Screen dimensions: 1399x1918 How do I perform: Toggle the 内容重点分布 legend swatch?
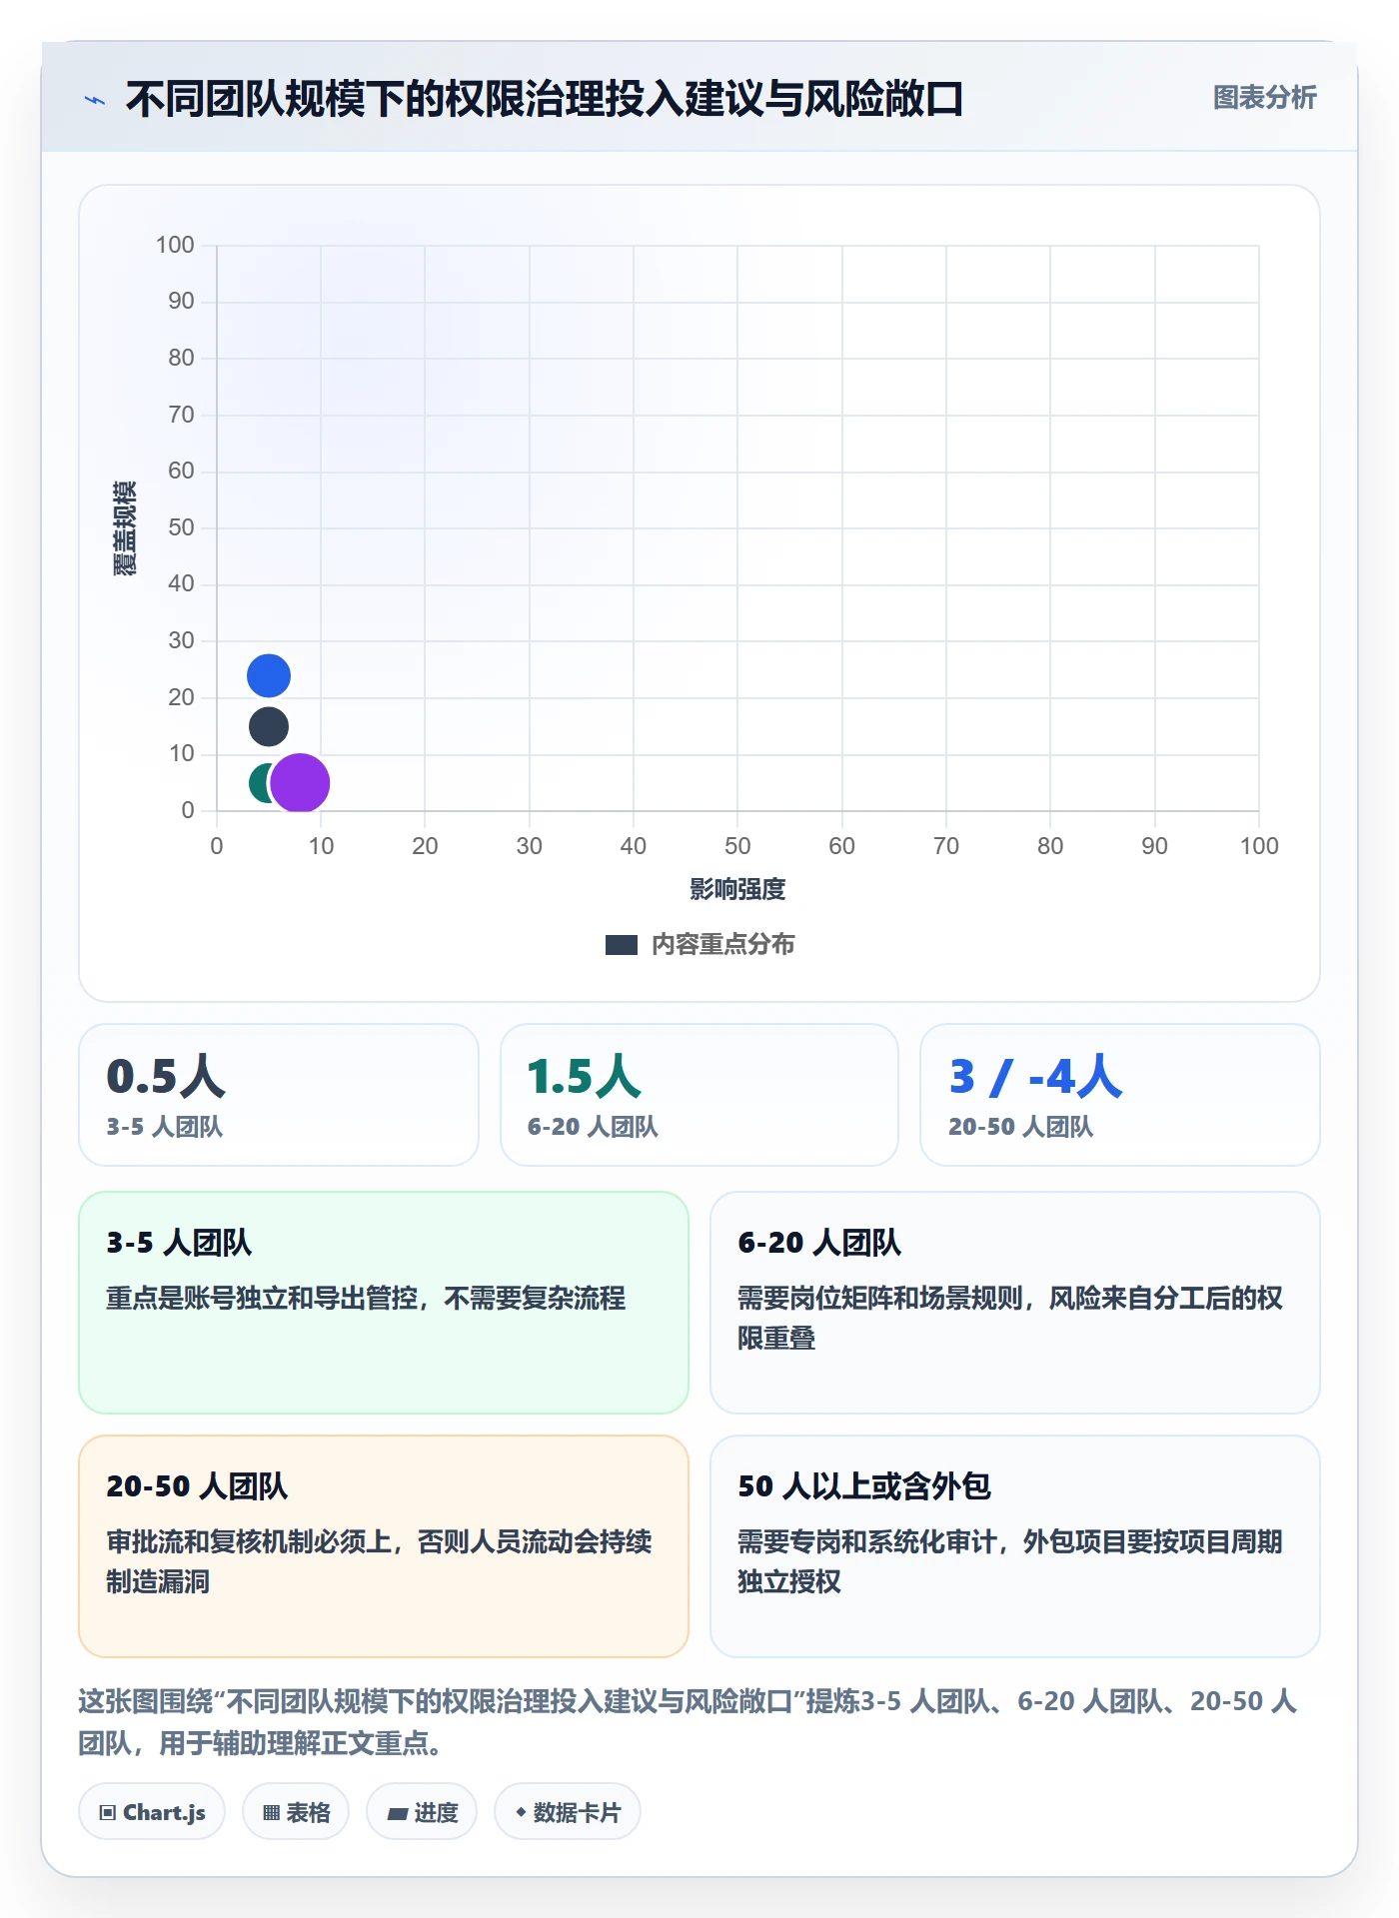[x=622, y=945]
